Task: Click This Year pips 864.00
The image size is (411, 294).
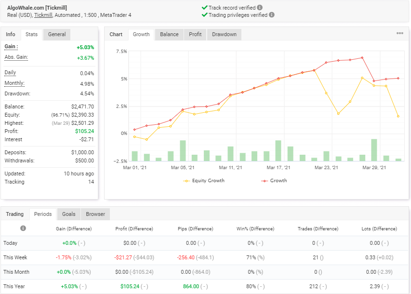Action: point(191,286)
